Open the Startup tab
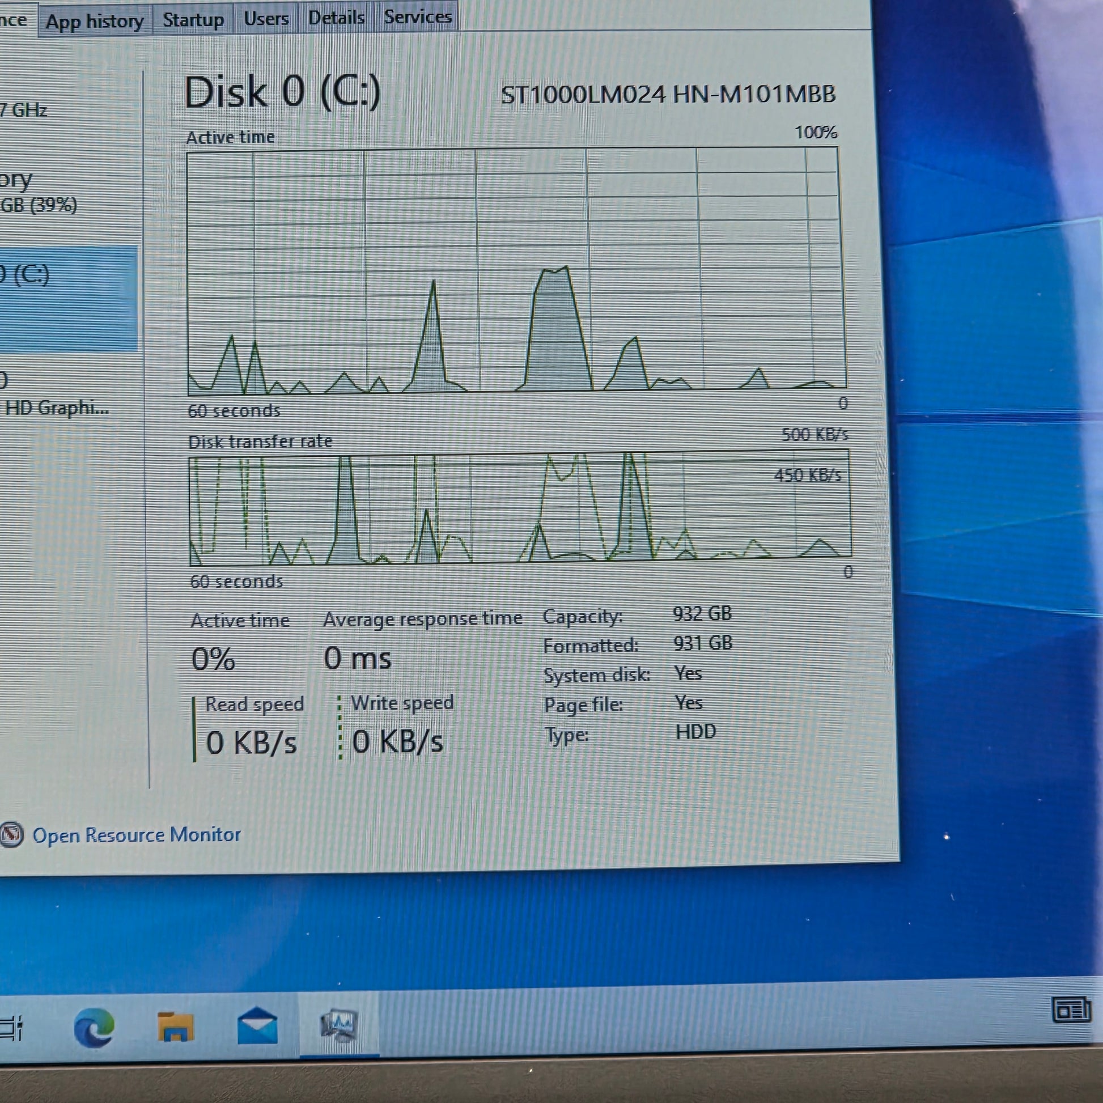The width and height of the screenshot is (1103, 1103). (x=193, y=20)
